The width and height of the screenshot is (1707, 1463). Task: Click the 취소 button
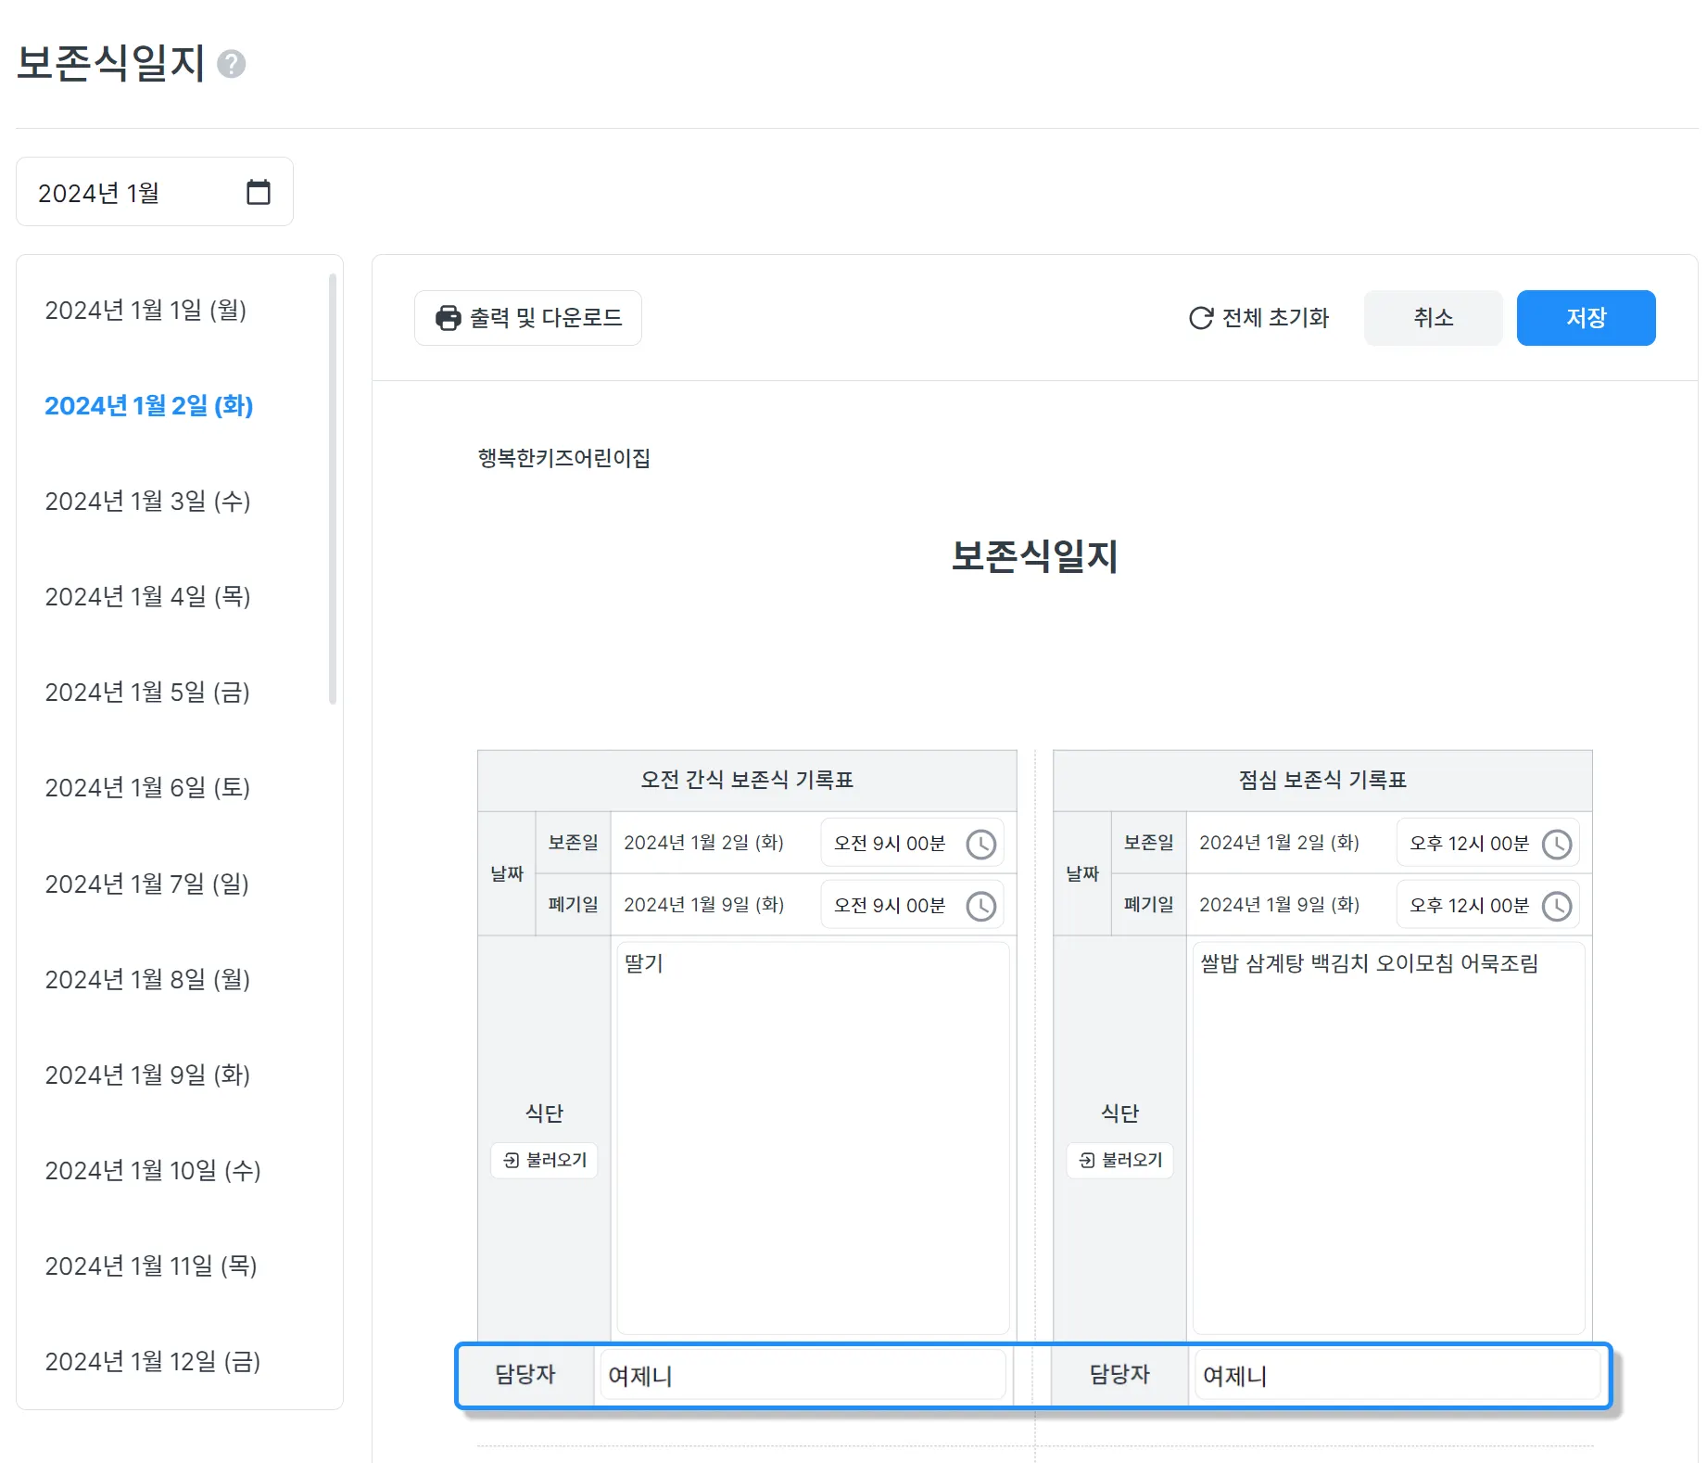(1434, 318)
